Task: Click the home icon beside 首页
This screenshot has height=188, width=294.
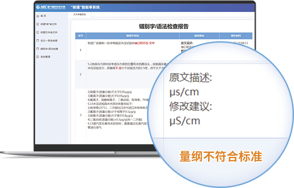Action: pos(38,16)
